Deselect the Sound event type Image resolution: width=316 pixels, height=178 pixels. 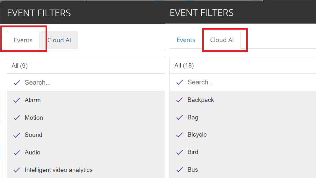(17, 135)
